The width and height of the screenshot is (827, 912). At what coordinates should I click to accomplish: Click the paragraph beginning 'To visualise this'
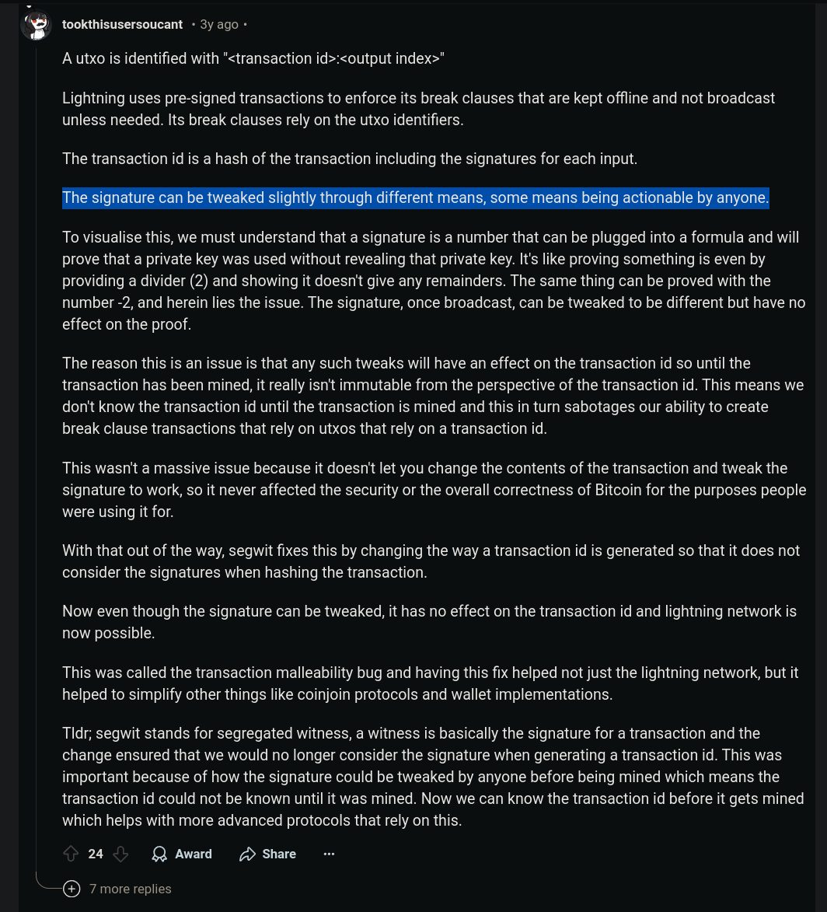tap(434, 281)
